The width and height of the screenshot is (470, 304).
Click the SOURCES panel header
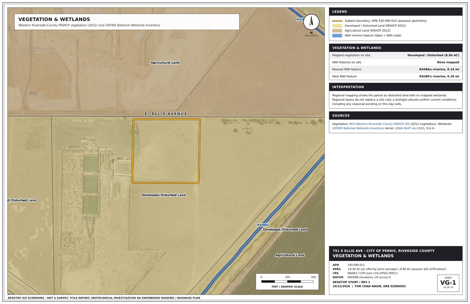click(x=396, y=115)
